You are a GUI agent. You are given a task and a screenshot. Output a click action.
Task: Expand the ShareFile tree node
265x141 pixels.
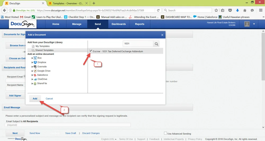click(32, 84)
